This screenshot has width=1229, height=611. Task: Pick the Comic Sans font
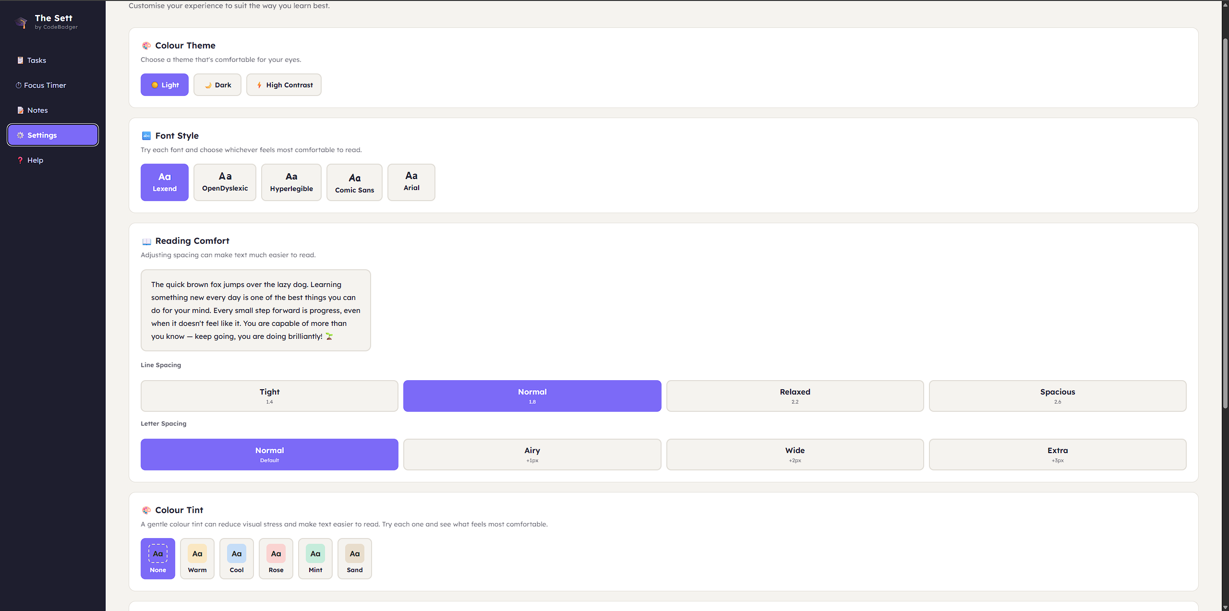354,182
